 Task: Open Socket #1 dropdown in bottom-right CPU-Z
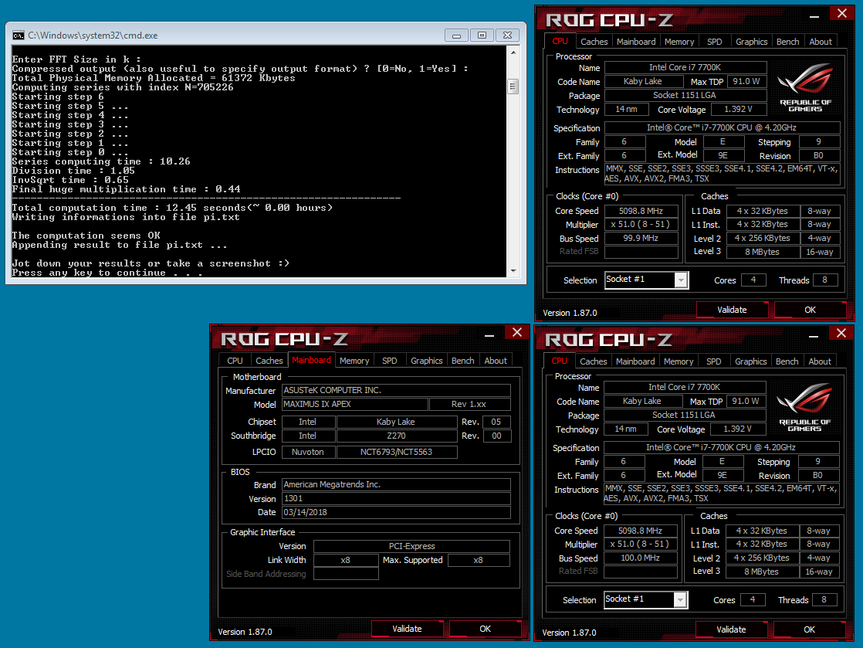click(680, 600)
